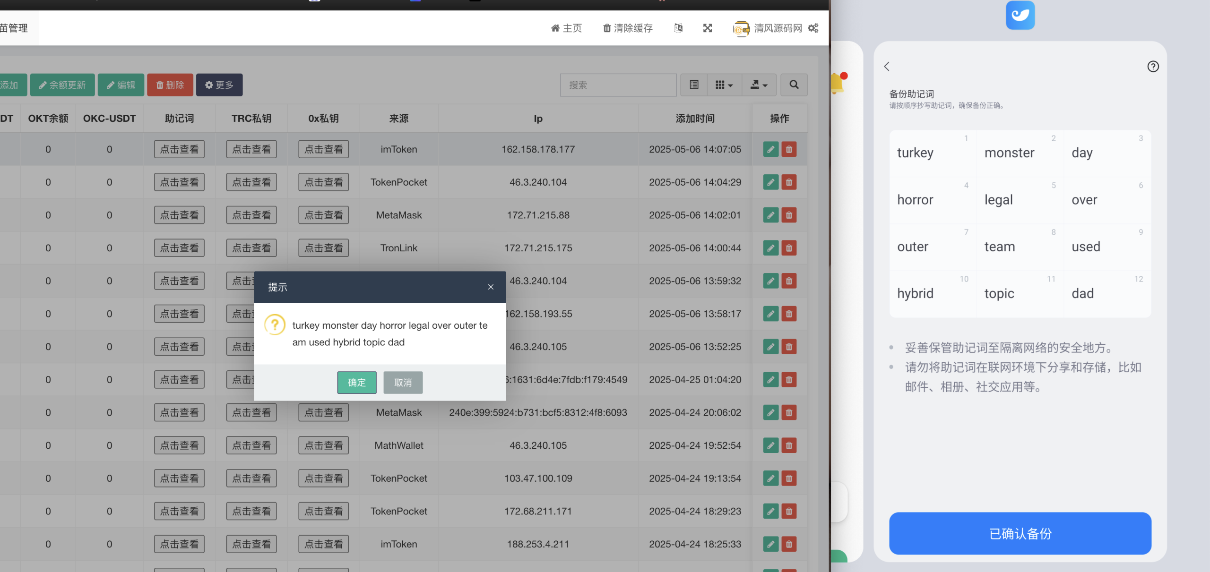Click red trash icon in TronLink row
The width and height of the screenshot is (1210, 572).
click(789, 248)
